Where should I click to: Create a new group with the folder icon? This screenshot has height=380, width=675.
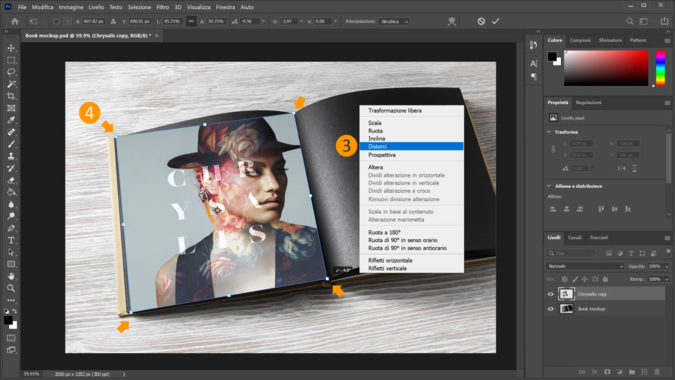click(632, 372)
